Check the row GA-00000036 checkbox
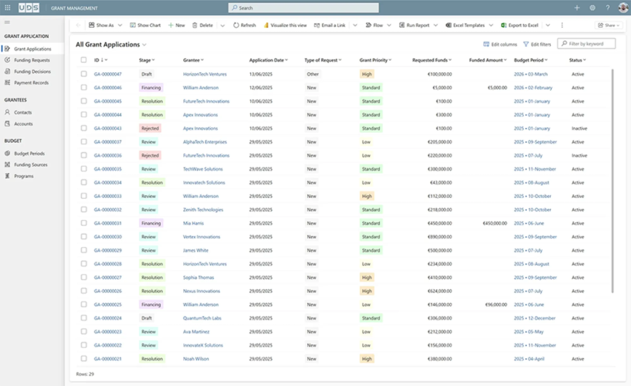Image resolution: width=631 pixels, height=386 pixels. (x=83, y=155)
